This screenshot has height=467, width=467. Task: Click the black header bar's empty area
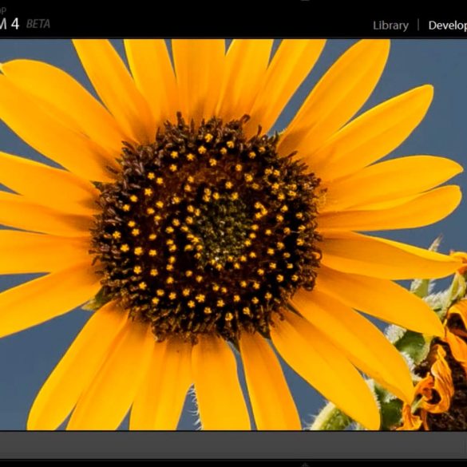(x=208, y=20)
